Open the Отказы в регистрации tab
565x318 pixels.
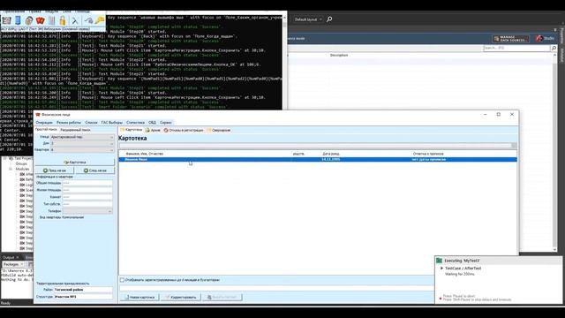pos(184,130)
